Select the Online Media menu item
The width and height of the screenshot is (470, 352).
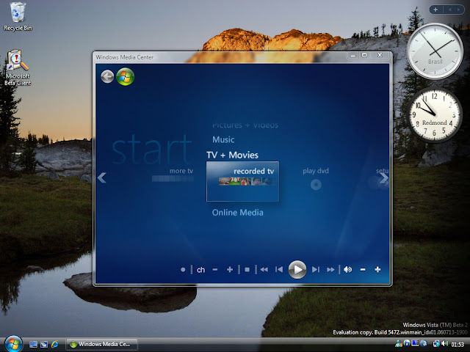[x=238, y=213]
